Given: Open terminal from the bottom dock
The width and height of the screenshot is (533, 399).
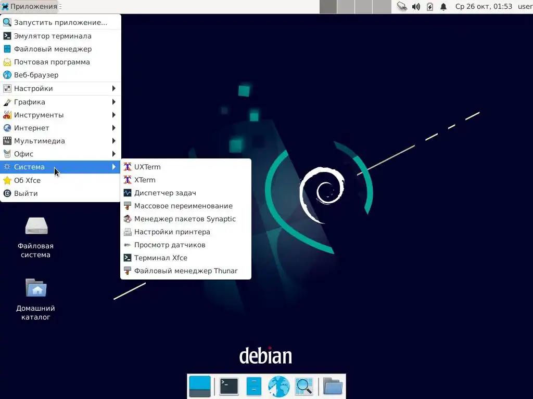Looking at the screenshot, I should click(229, 387).
